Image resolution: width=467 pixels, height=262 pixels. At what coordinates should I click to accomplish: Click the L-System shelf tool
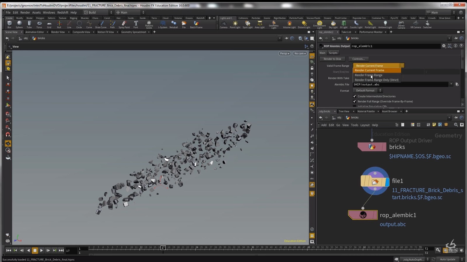coord(163,24)
